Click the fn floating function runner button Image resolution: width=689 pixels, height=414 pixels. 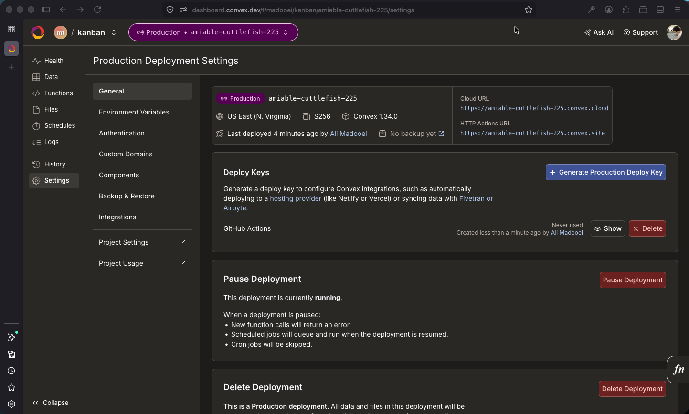coord(678,369)
